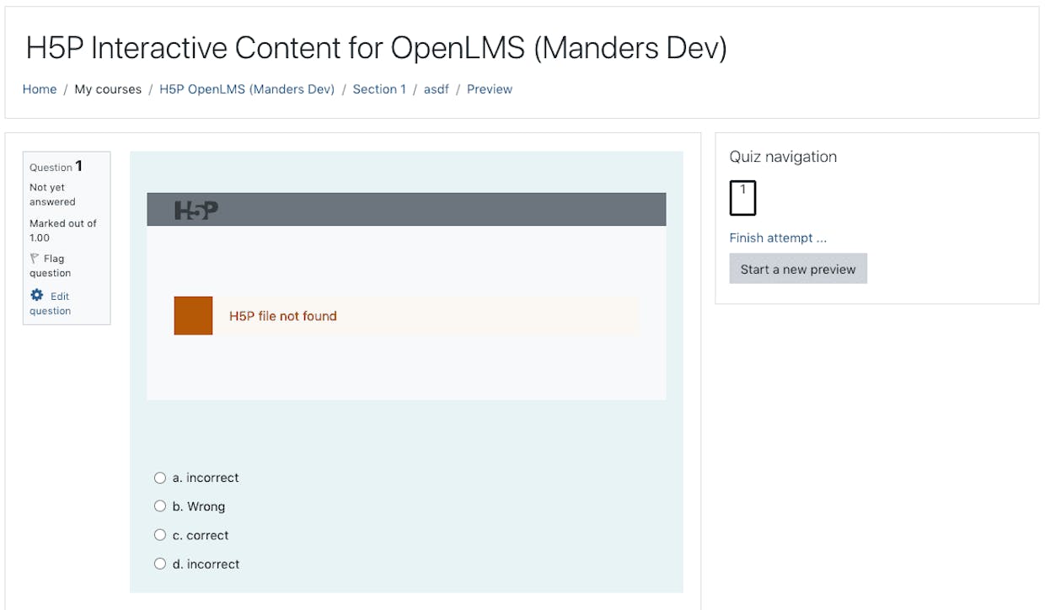The height and width of the screenshot is (610, 1045).
Task: Click the orange error icon square
Action: click(193, 316)
